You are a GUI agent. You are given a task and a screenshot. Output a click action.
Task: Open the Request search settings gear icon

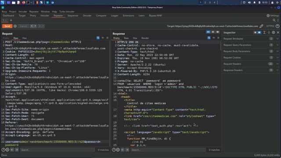(x=7, y=150)
